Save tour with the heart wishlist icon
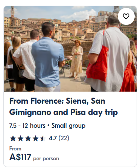This screenshot has height=167, width=140. (126, 16)
